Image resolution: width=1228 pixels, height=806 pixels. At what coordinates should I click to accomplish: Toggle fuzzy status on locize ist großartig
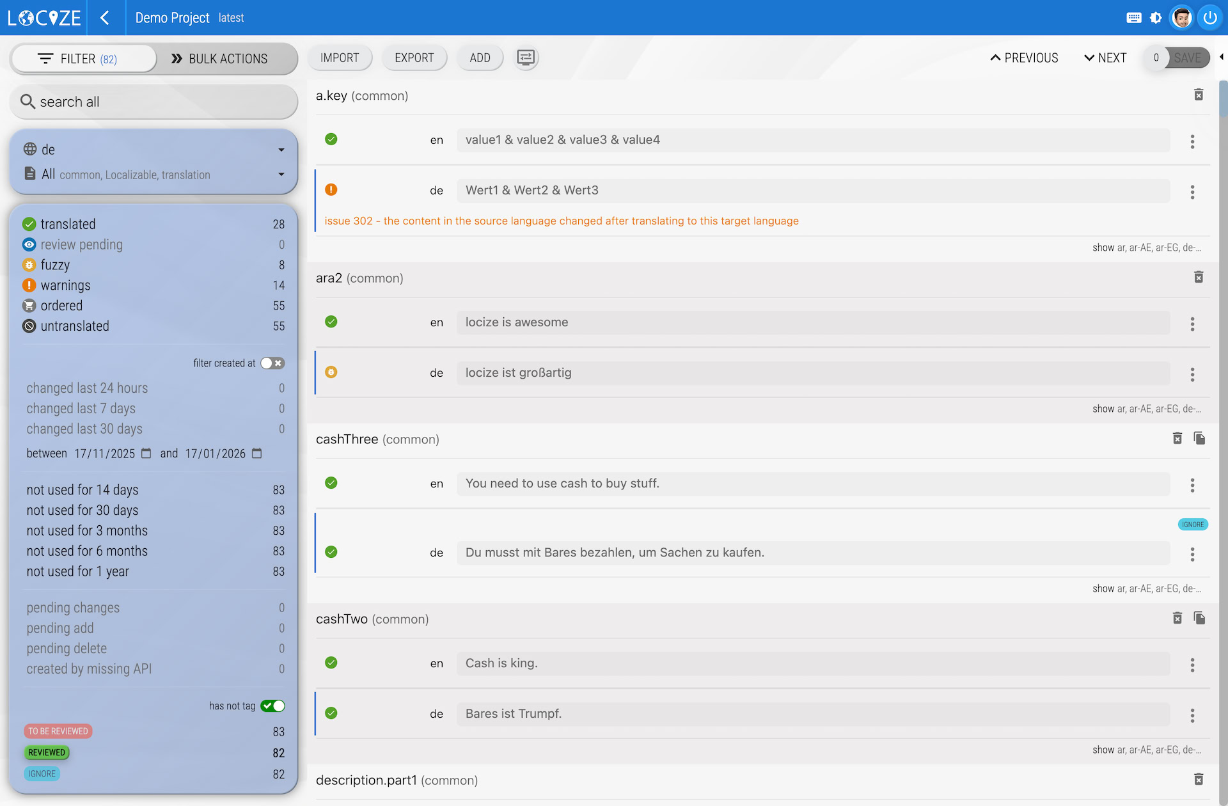tap(331, 372)
